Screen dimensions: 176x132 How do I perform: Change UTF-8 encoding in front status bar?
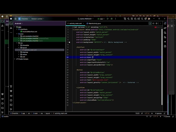[147, 113]
